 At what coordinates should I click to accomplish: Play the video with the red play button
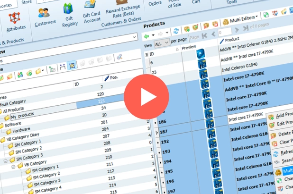click(146, 97)
